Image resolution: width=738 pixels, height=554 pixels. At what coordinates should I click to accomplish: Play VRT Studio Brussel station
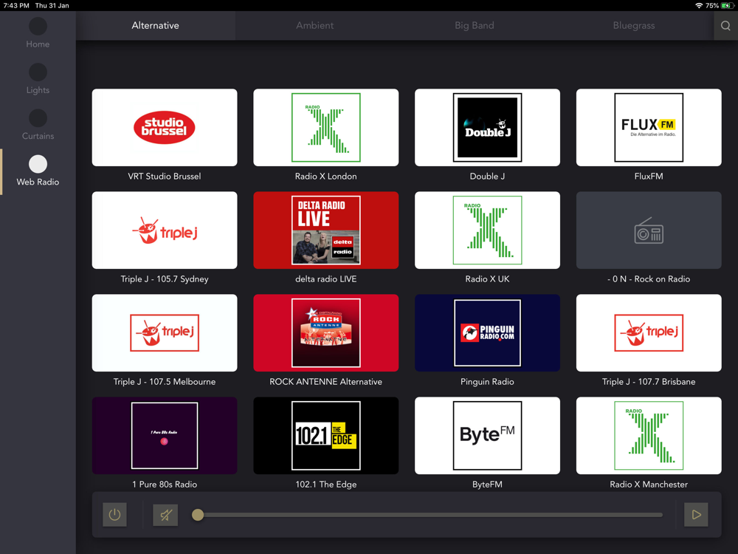coord(165,127)
